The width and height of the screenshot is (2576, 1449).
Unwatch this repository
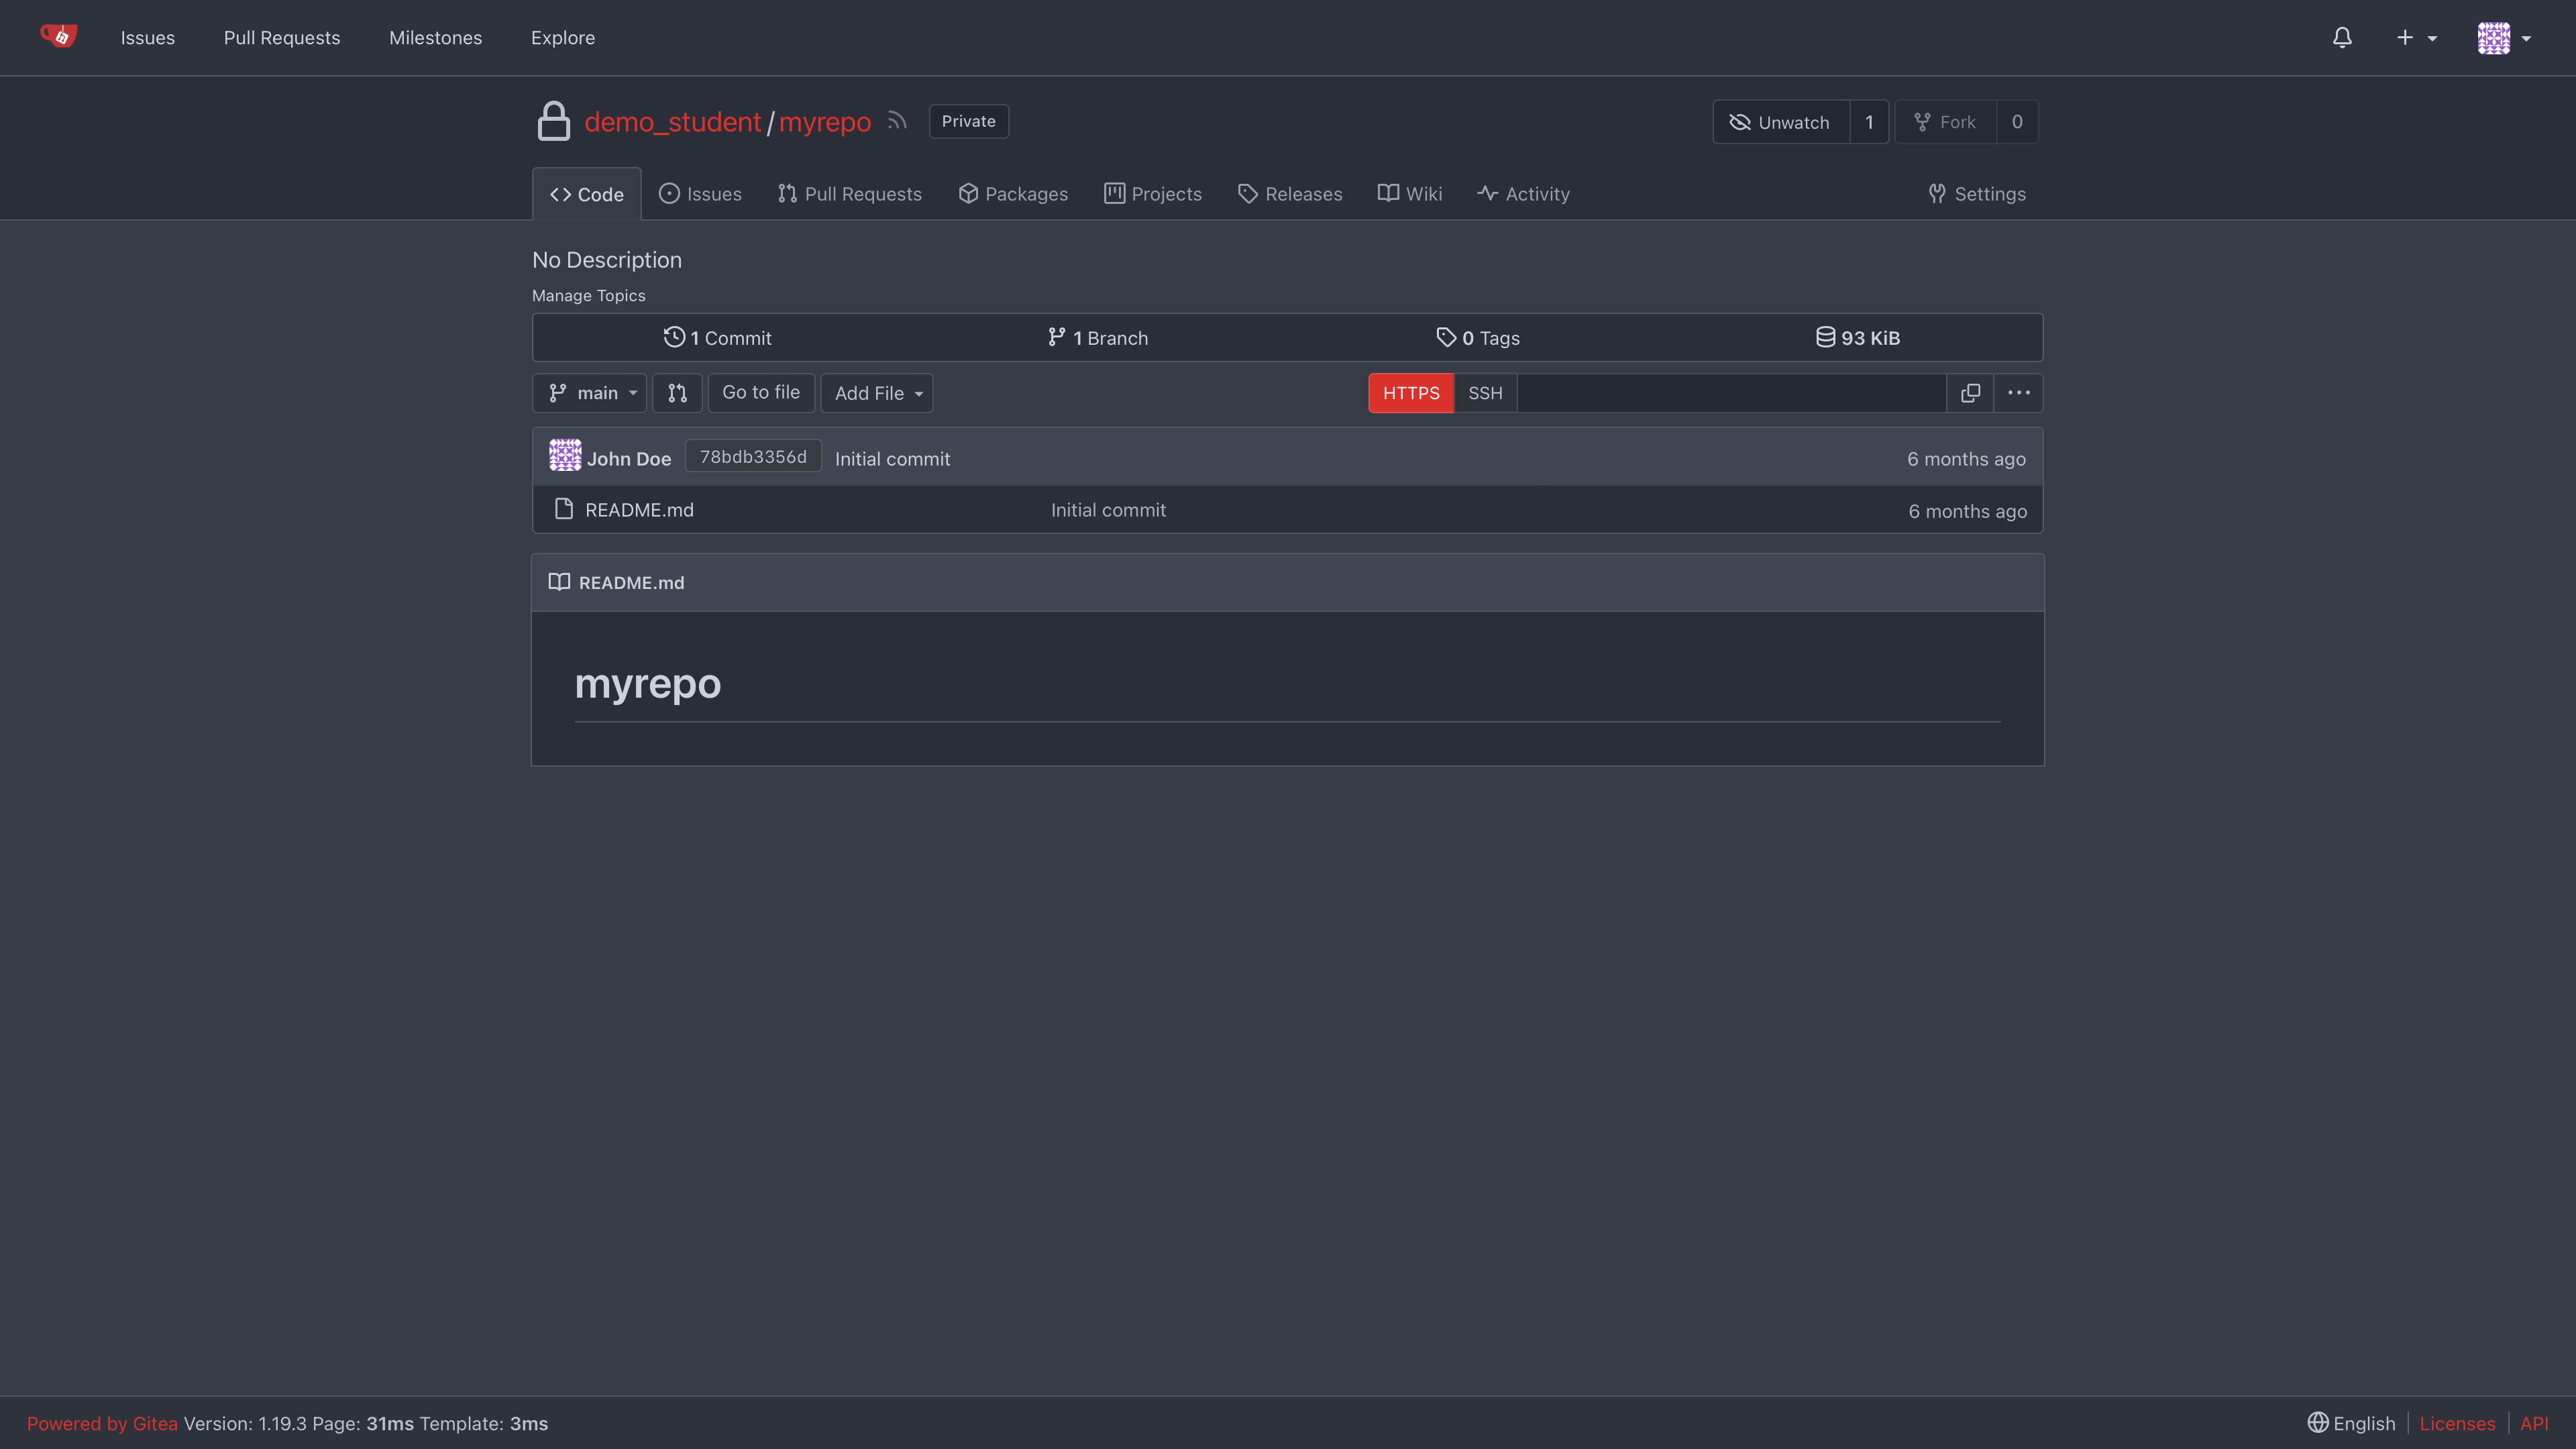(x=1780, y=122)
